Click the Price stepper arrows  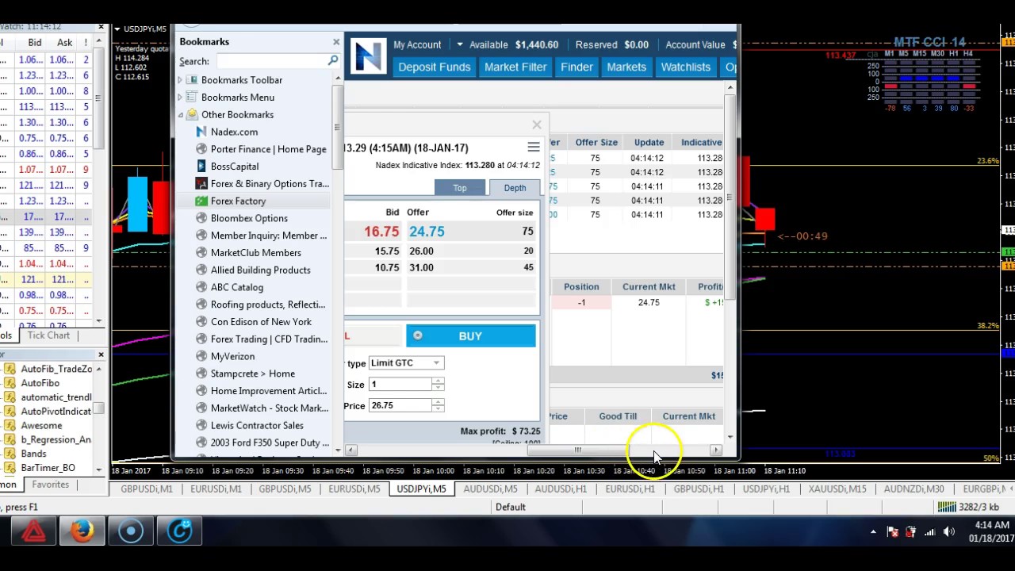[x=438, y=405]
